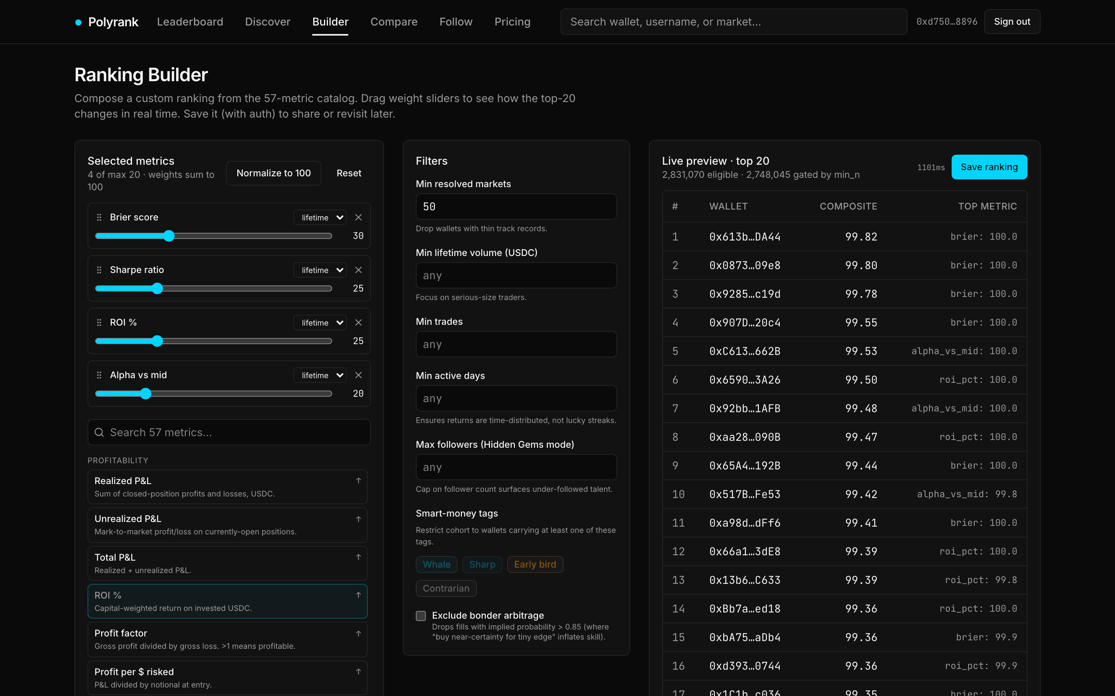Click the WALLET column header
Image resolution: width=1115 pixels, height=696 pixels.
[728, 206]
